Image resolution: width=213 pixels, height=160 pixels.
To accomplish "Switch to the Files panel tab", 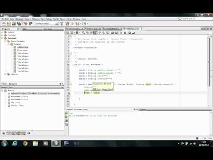I will coord(25,29).
